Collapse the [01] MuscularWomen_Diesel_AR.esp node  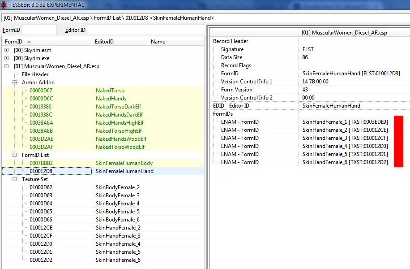pyautogui.click(x=7, y=66)
